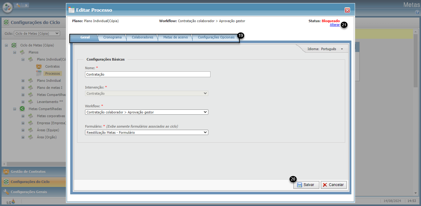This screenshot has width=421, height=206.
Task: Click the Configurações do Ciclo header icon
Action: [6, 22]
